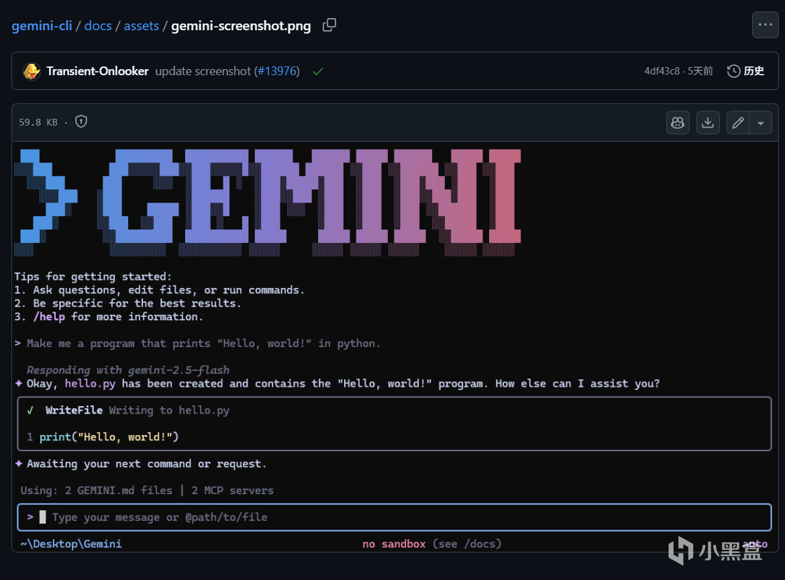This screenshot has width=785, height=580.
Task: Download the raw file
Action: point(708,123)
